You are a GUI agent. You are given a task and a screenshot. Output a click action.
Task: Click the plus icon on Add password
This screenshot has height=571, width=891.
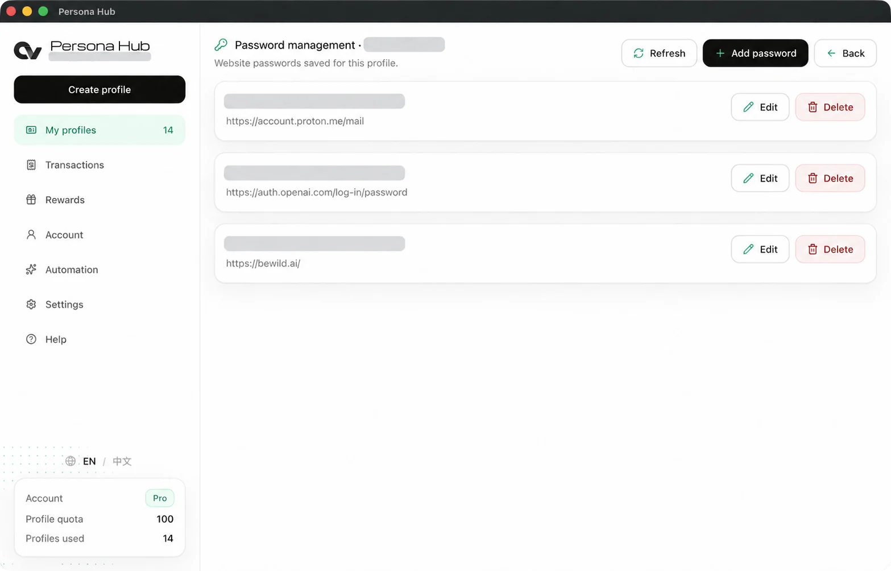[x=720, y=53]
